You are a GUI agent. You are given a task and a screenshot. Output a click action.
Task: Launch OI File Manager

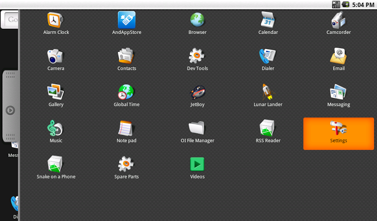pos(197,132)
